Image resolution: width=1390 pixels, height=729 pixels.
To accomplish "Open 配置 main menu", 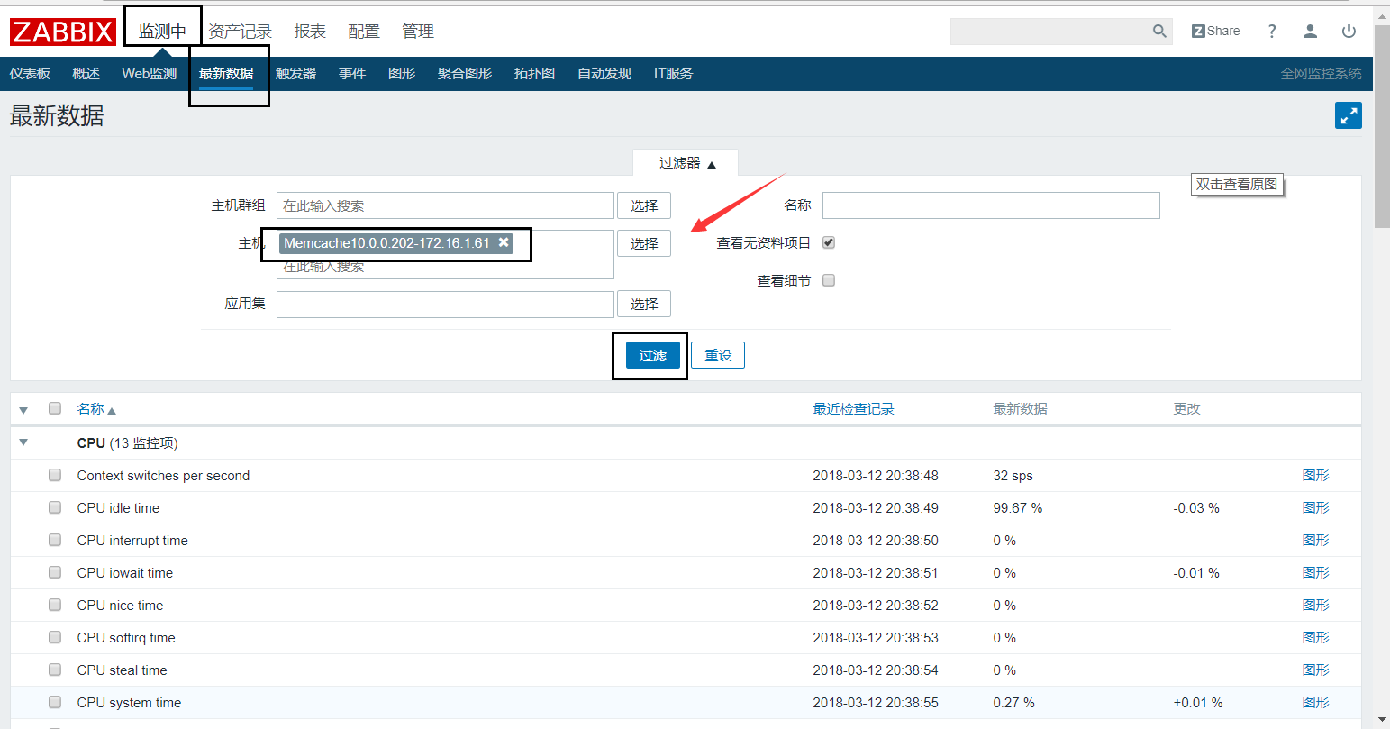I will tap(364, 32).
